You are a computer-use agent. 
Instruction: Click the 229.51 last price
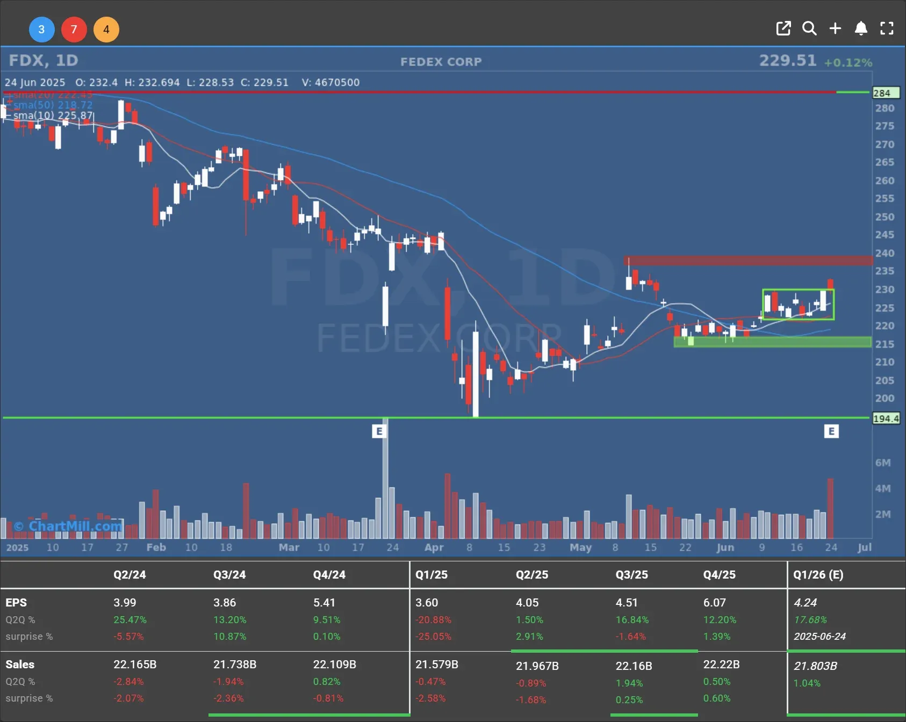pyautogui.click(x=787, y=60)
